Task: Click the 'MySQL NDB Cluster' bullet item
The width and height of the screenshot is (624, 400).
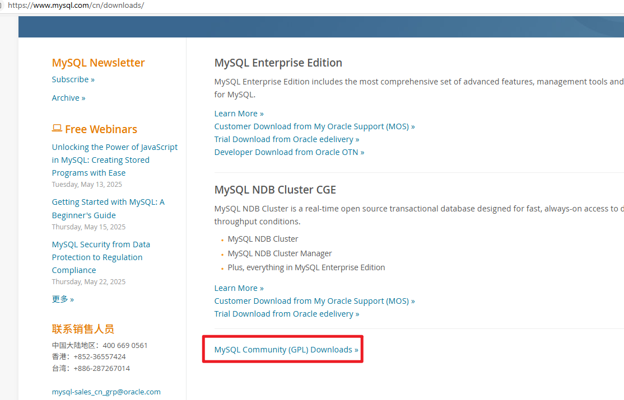Action: click(263, 239)
